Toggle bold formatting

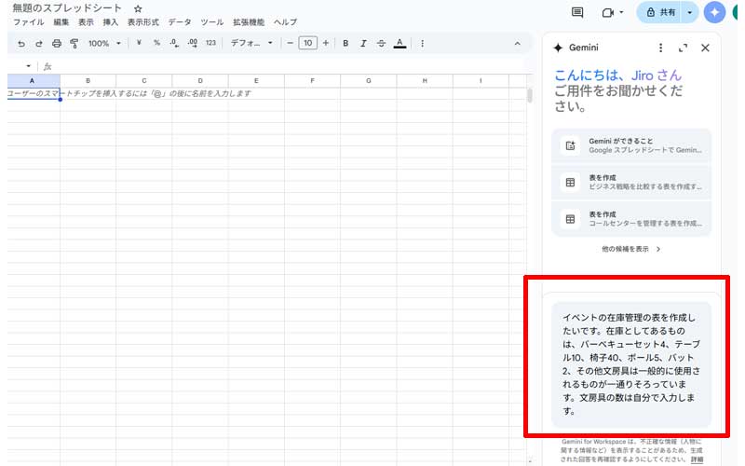coord(345,43)
